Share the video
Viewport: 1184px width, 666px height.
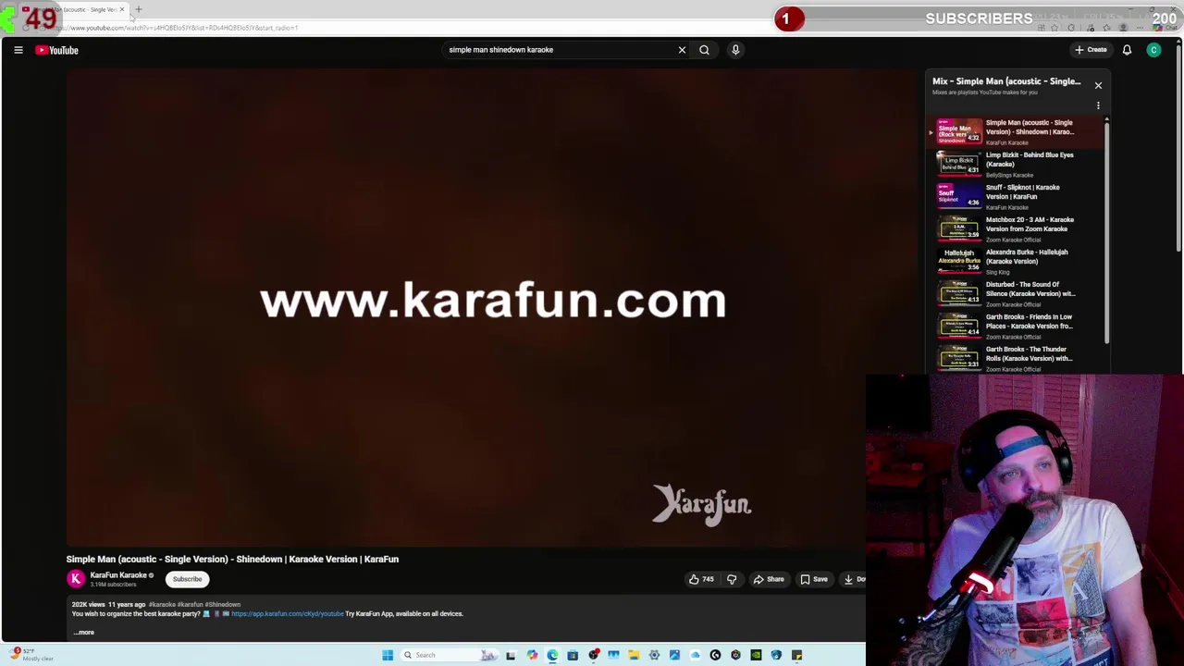(x=769, y=579)
